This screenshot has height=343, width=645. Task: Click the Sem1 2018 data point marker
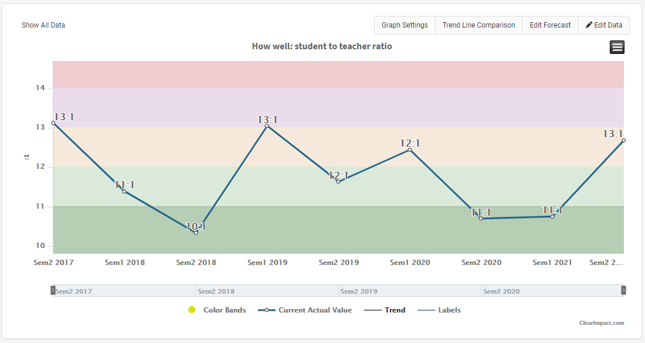coord(124,192)
